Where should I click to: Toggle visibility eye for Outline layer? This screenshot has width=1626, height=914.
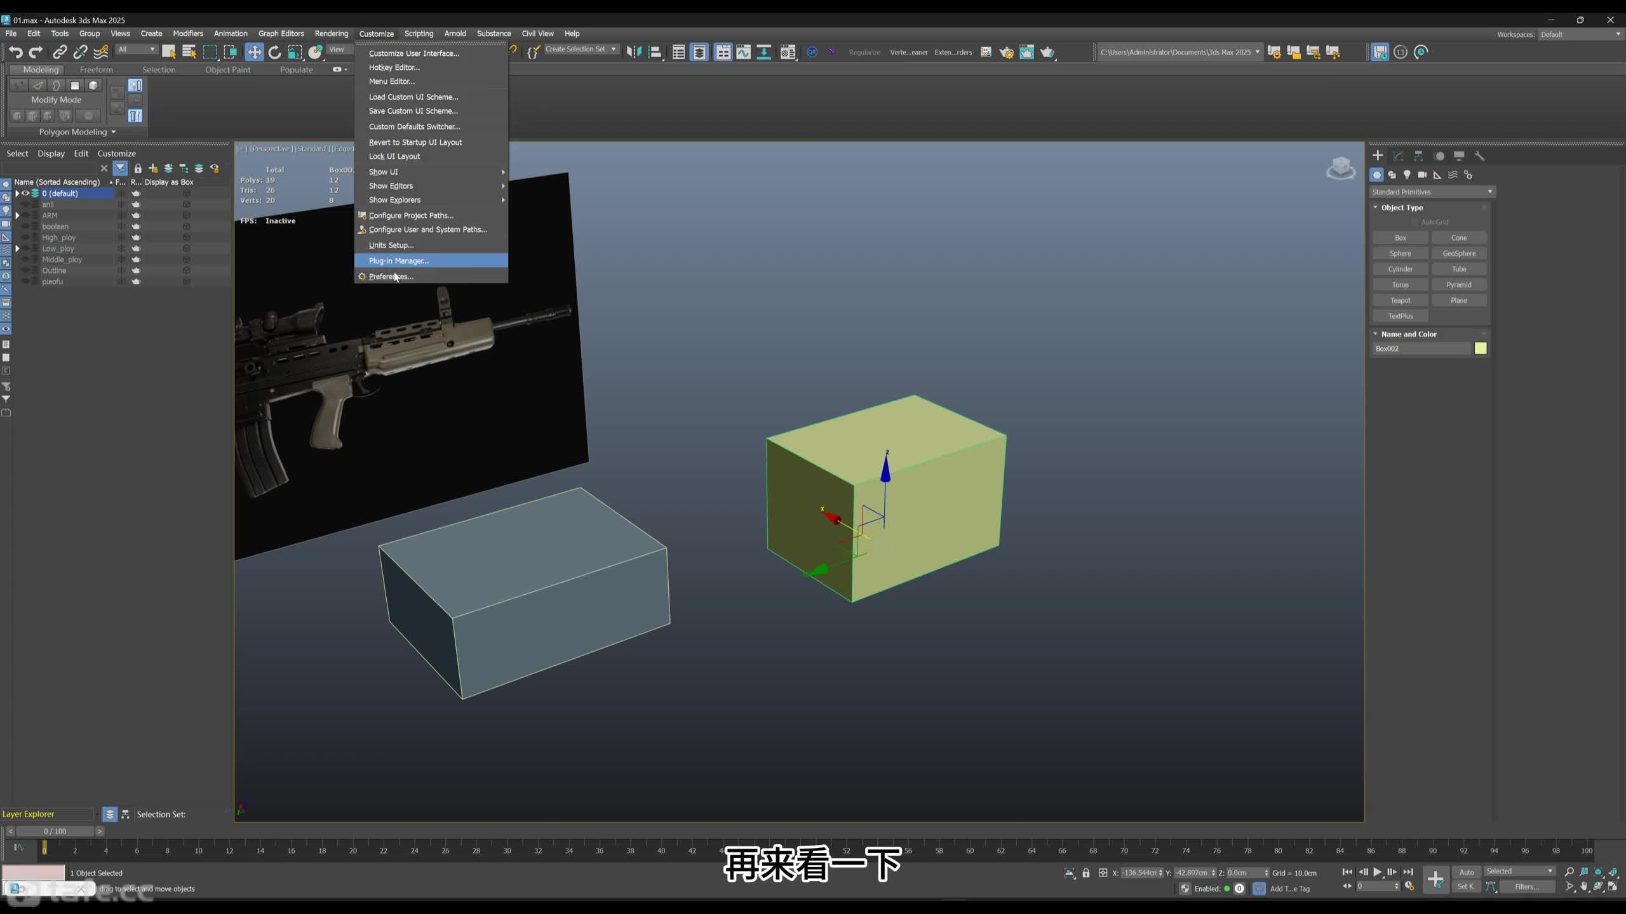tap(25, 270)
